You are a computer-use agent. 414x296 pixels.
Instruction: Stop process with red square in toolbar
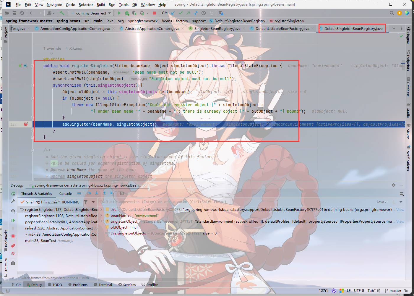[x=154, y=13]
